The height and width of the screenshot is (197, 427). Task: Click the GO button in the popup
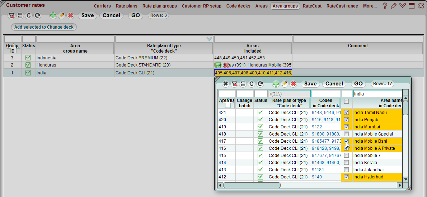[358, 84]
